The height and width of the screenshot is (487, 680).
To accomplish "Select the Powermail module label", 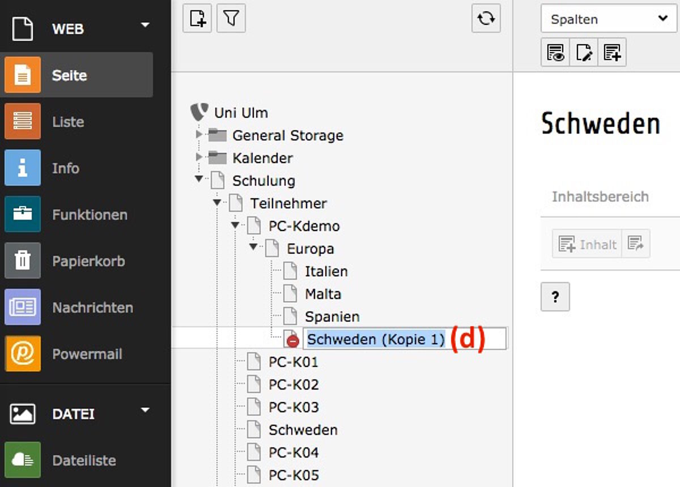I will tap(87, 354).
